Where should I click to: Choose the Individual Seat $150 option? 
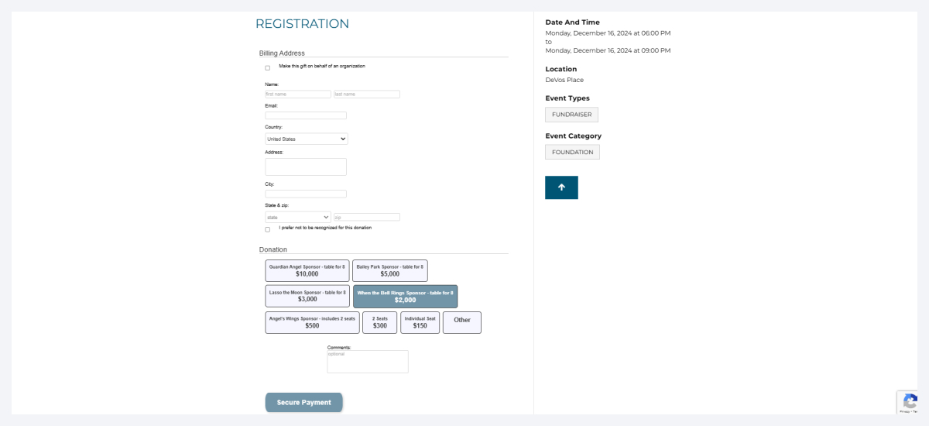click(x=420, y=322)
